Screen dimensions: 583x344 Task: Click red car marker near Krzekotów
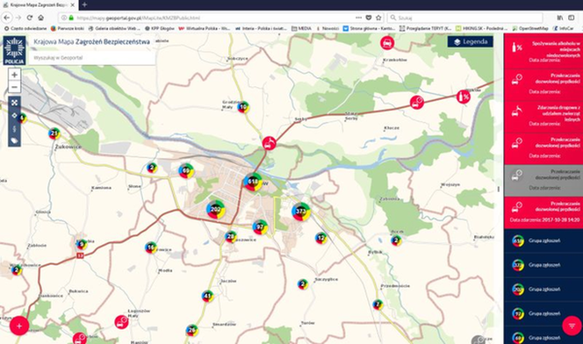(x=387, y=43)
